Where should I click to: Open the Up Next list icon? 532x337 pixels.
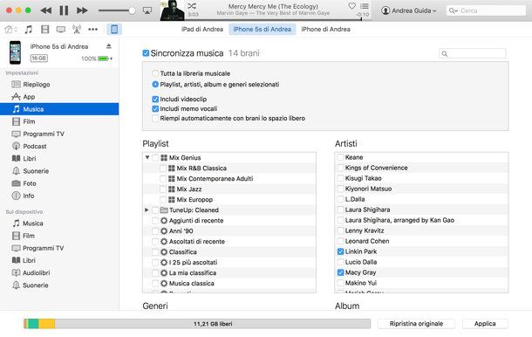click(365, 6)
